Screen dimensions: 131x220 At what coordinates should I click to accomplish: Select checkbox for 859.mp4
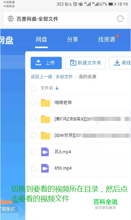click(34, 168)
